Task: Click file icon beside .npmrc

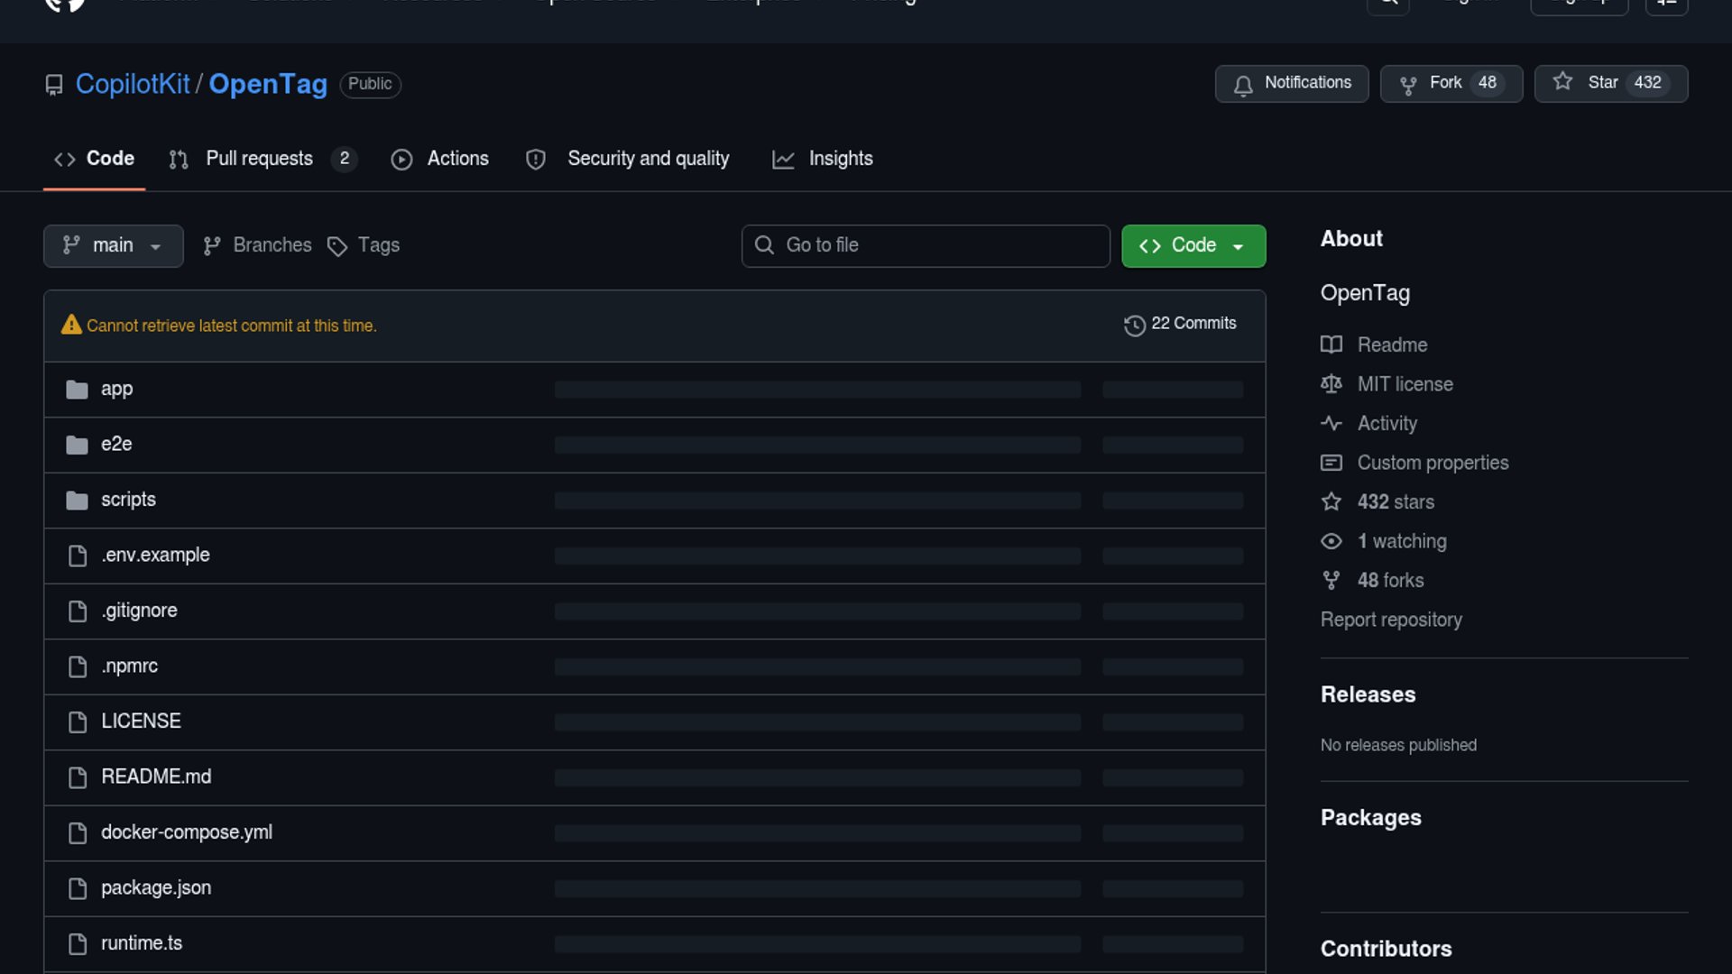Action: [78, 666]
